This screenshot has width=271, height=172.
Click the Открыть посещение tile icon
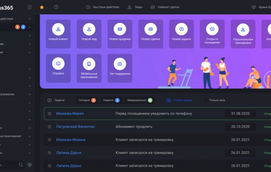[x=212, y=29]
